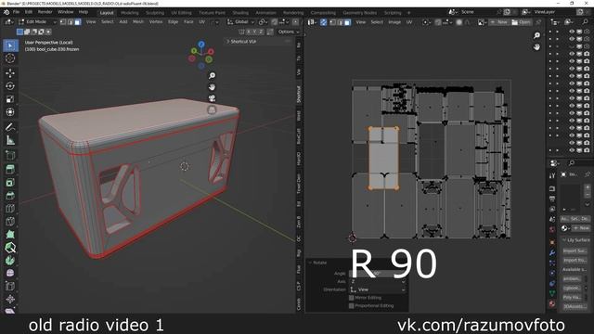Activate the Transform tool

pyautogui.click(x=10, y=112)
